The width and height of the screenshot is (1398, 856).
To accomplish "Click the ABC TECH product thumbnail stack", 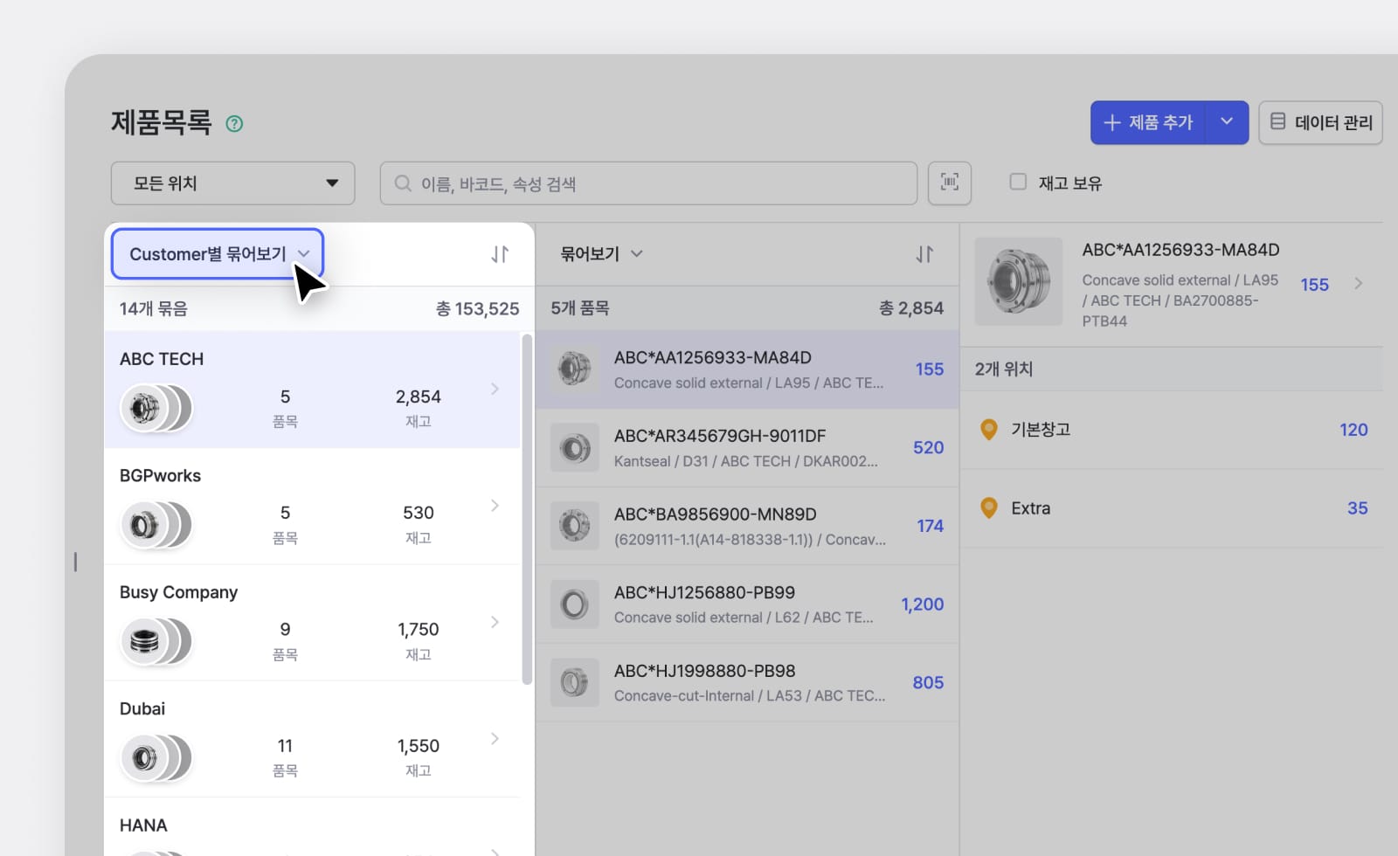I will 156,408.
